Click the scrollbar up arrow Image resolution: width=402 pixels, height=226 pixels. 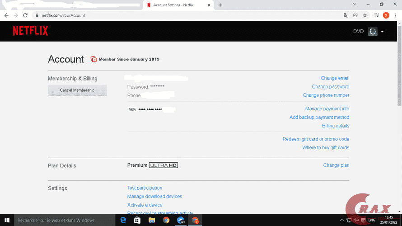coord(399,23)
